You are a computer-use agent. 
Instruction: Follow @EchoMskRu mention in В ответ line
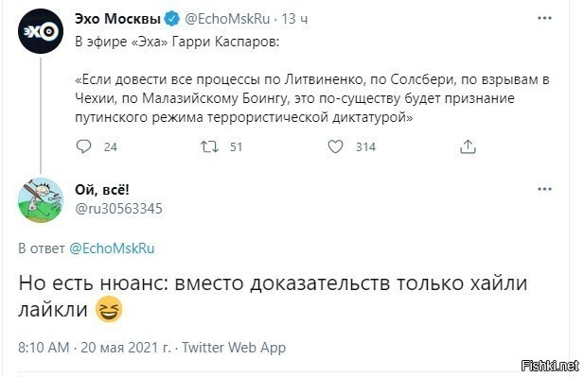[112, 248]
